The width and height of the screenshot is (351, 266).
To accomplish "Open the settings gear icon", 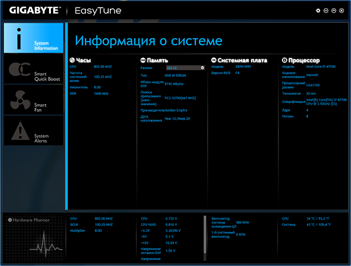I will coord(318,11).
